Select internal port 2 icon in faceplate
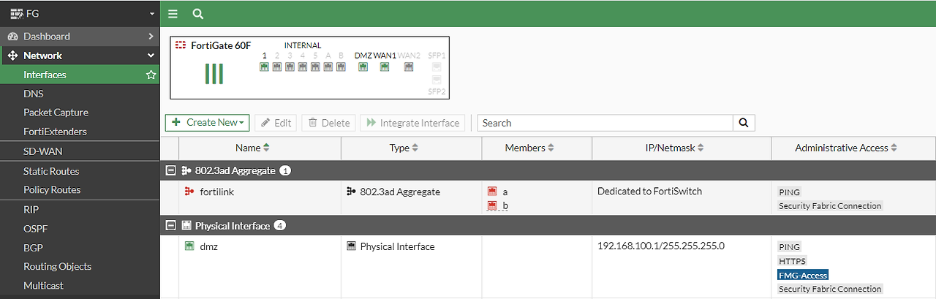936x299 pixels. [x=277, y=67]
